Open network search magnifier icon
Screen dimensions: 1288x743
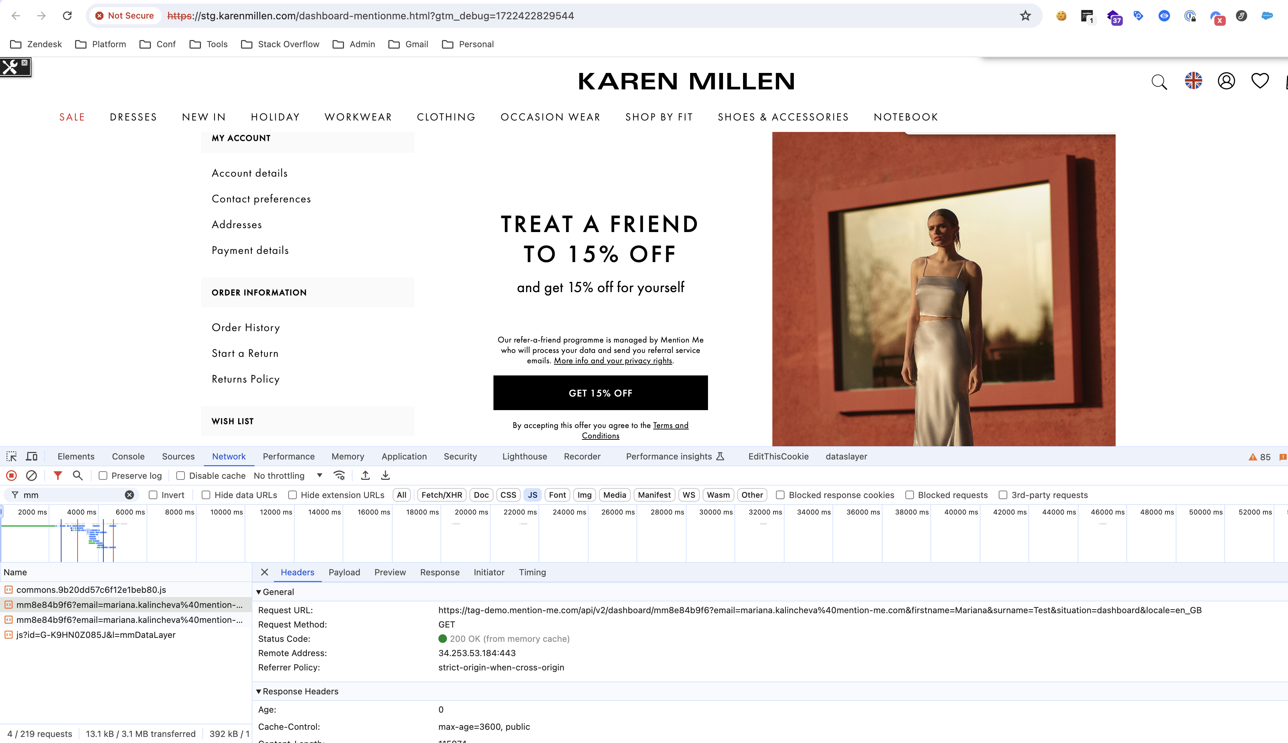pyautogui.click(x=78, y=476)
